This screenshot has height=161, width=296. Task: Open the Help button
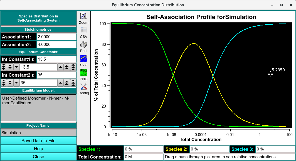(38, 149)
